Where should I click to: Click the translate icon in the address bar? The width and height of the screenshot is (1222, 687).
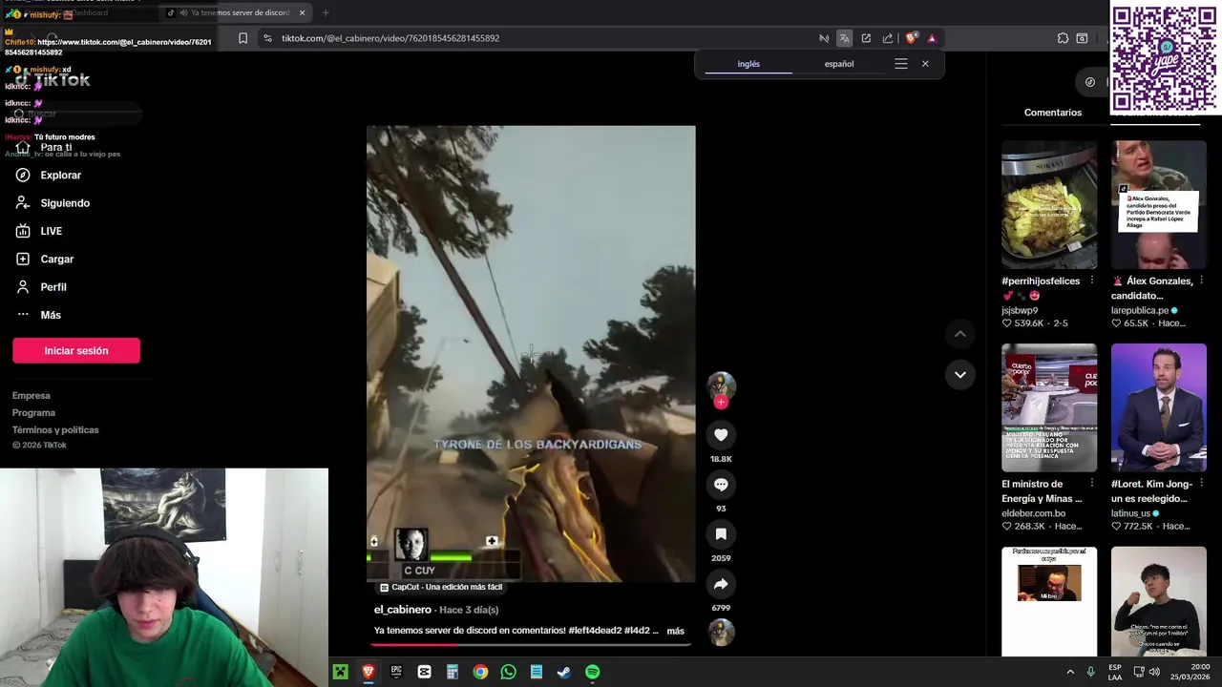tap(844, 38)
